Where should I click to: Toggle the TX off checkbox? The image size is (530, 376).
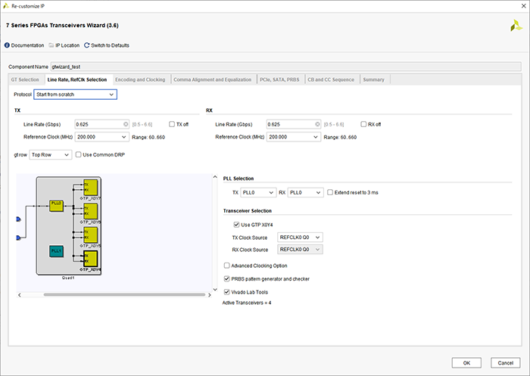[x=172, y=124]
